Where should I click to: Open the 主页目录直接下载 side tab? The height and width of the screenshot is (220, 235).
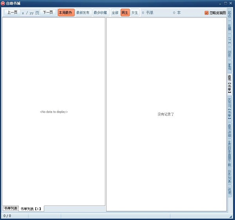pyautogui.click(x=230, y=154)
